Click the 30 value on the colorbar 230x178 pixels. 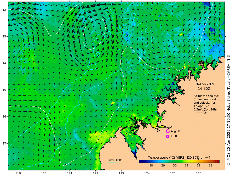(175, 165)
